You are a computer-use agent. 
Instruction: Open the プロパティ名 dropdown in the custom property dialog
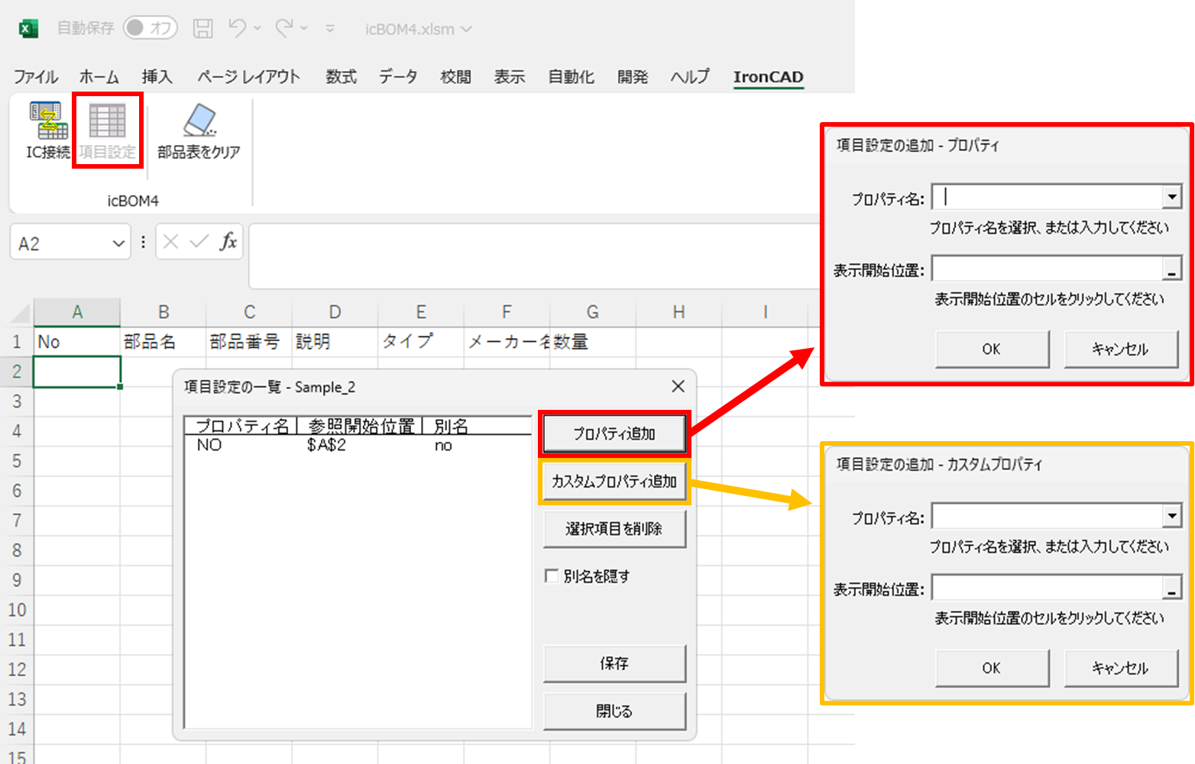click(x=1172, y=515)
